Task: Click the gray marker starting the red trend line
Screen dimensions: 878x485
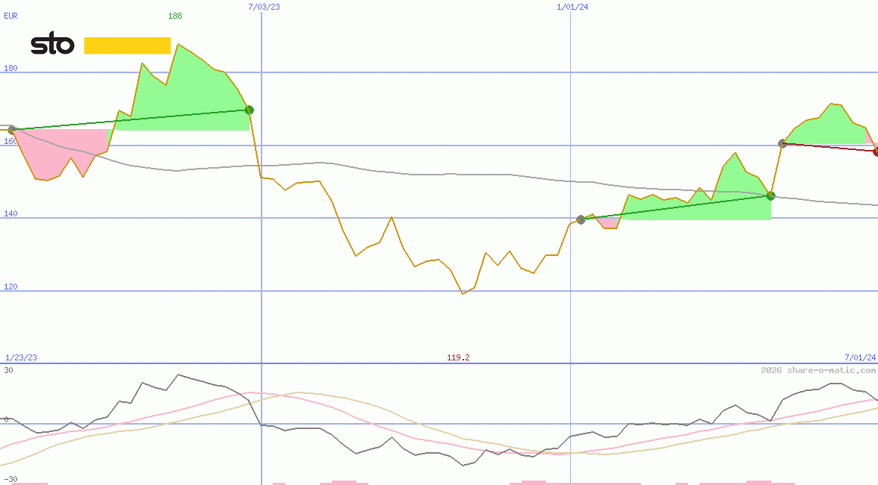Action: [x=782, y=143]
